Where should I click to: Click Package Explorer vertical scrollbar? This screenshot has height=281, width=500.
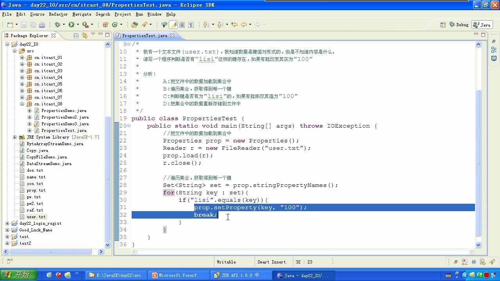coord(108,180)
